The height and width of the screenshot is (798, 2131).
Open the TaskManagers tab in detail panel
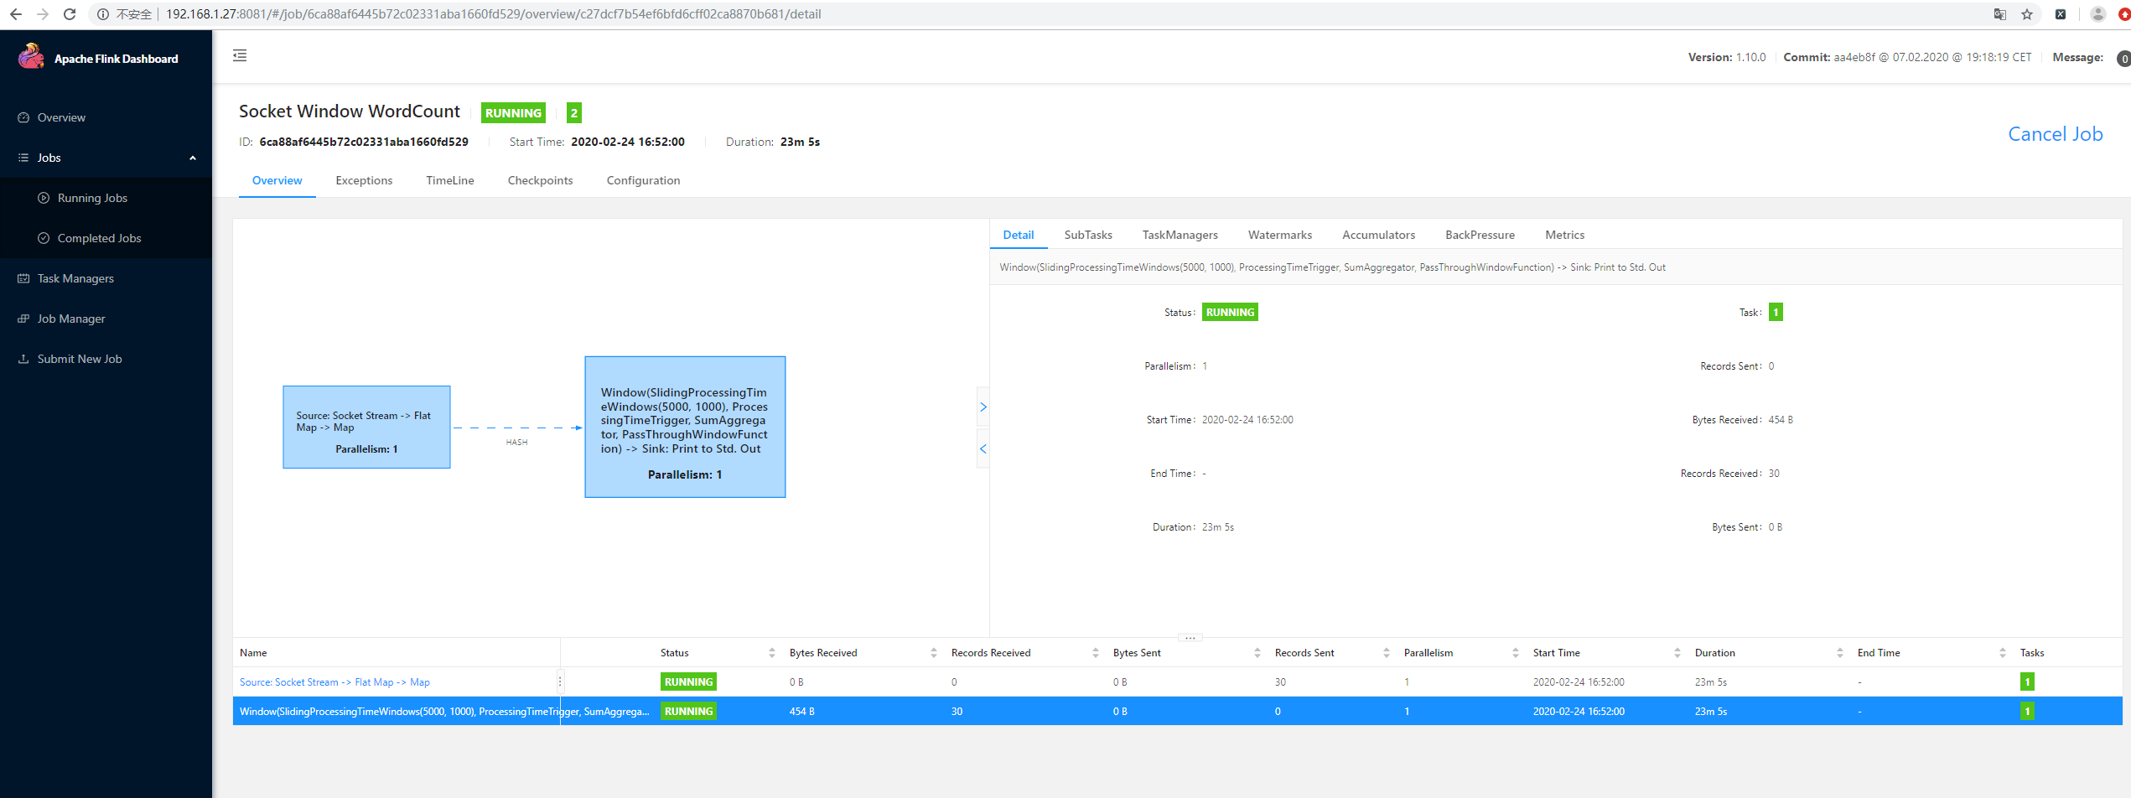[1180, 235]
